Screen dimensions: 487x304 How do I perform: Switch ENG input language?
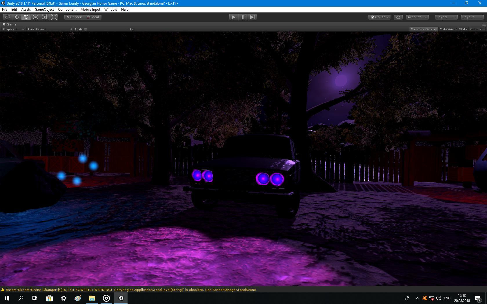coord(447,298)
